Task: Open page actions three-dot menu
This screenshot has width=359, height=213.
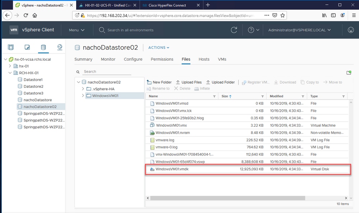Action: tap(267, 15)
